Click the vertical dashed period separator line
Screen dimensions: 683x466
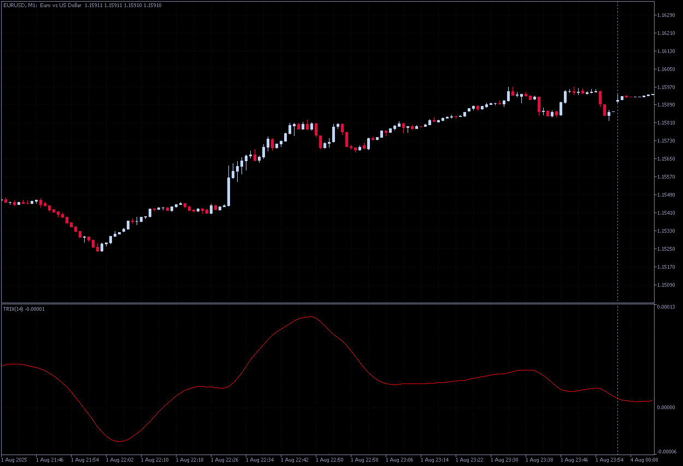click(617, 164)
